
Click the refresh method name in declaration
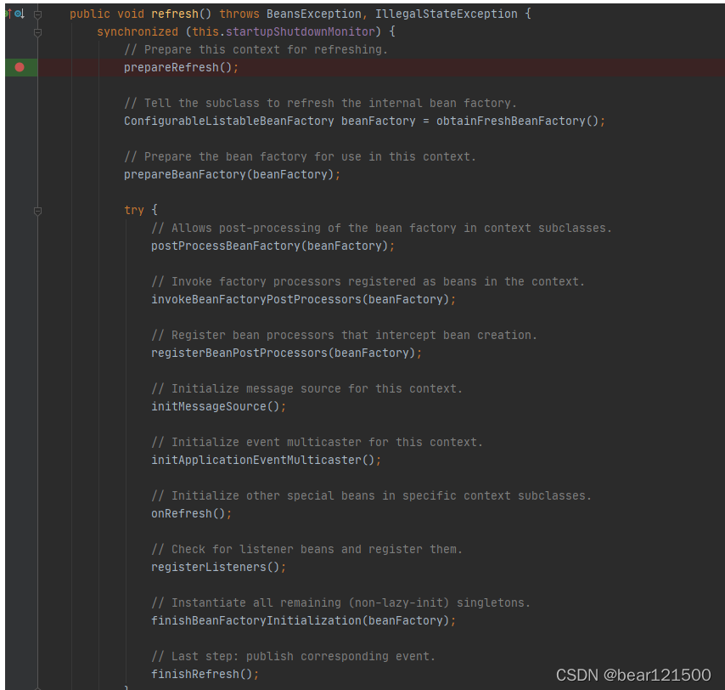click(175, 14)
